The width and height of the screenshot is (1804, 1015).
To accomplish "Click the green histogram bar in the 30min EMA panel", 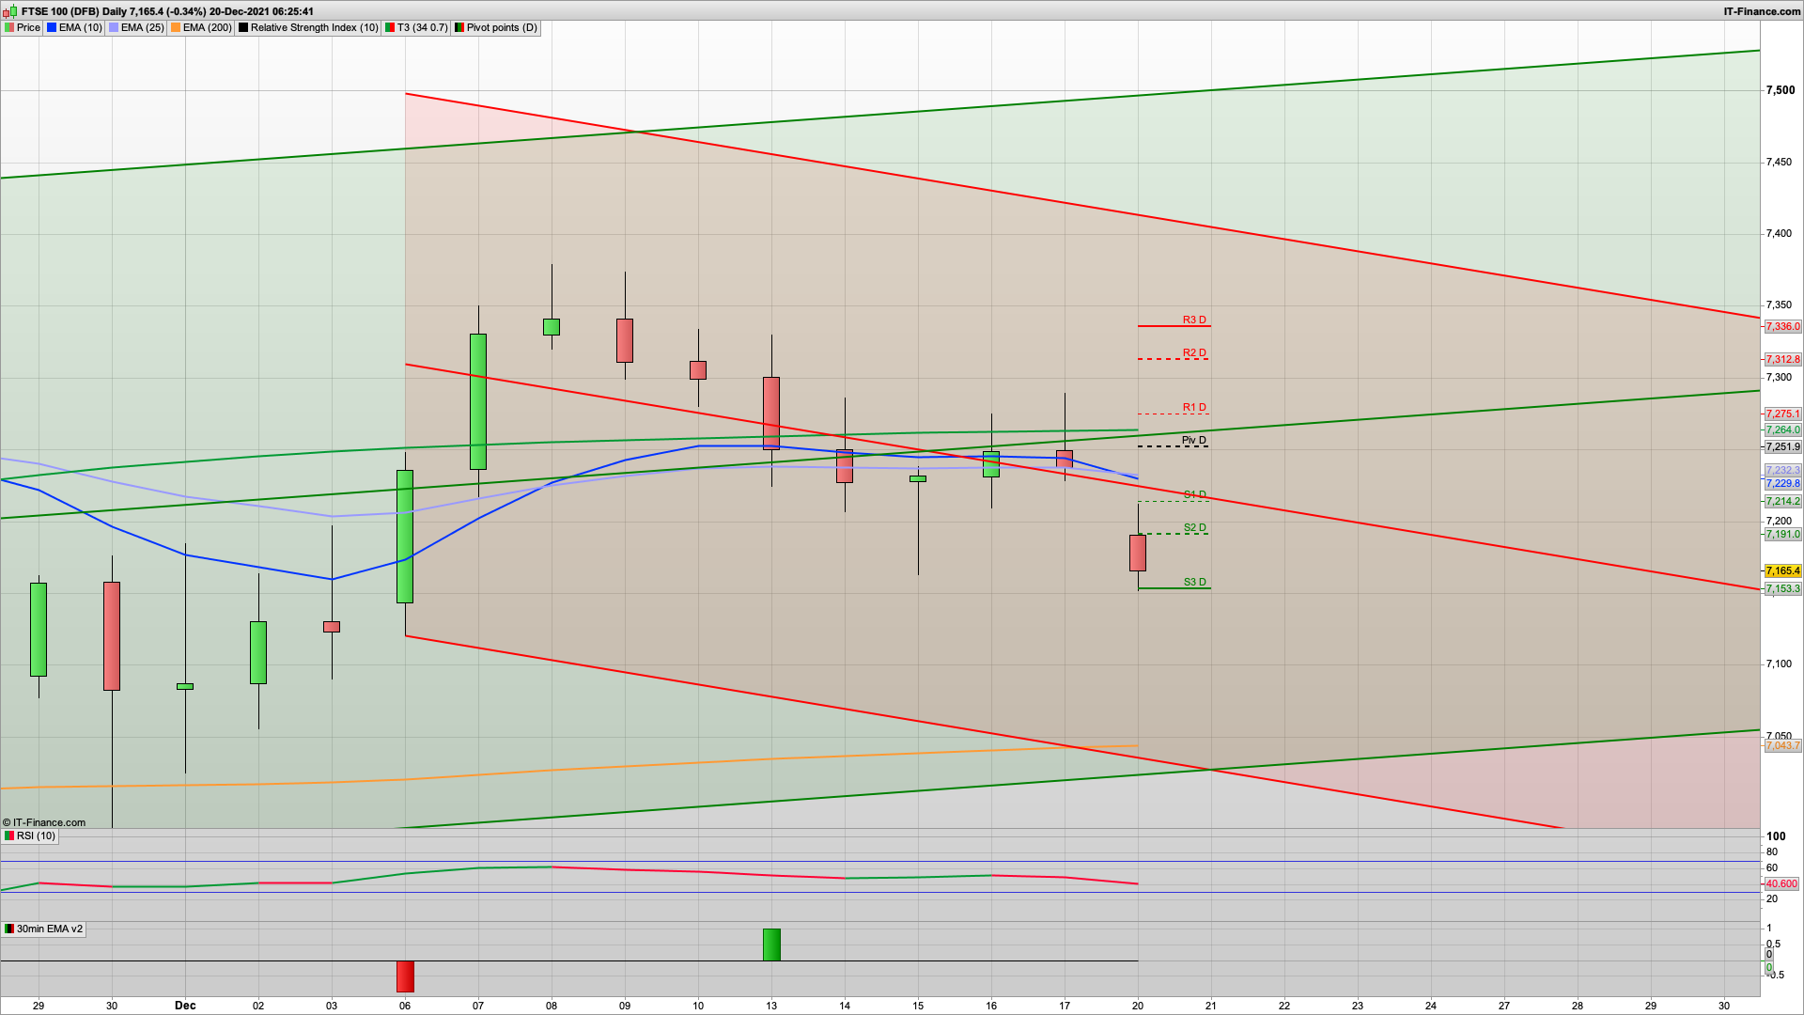I will [771, 945].
